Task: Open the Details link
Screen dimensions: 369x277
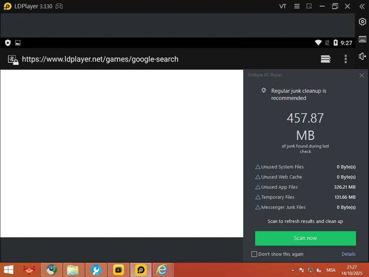Action: pos(348,254)
